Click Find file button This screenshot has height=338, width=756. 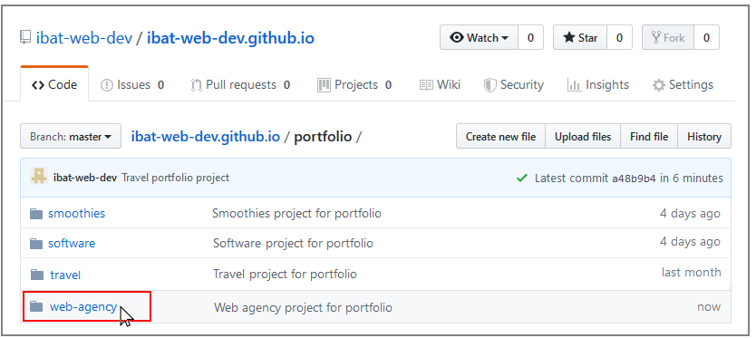tap(649, 137)
